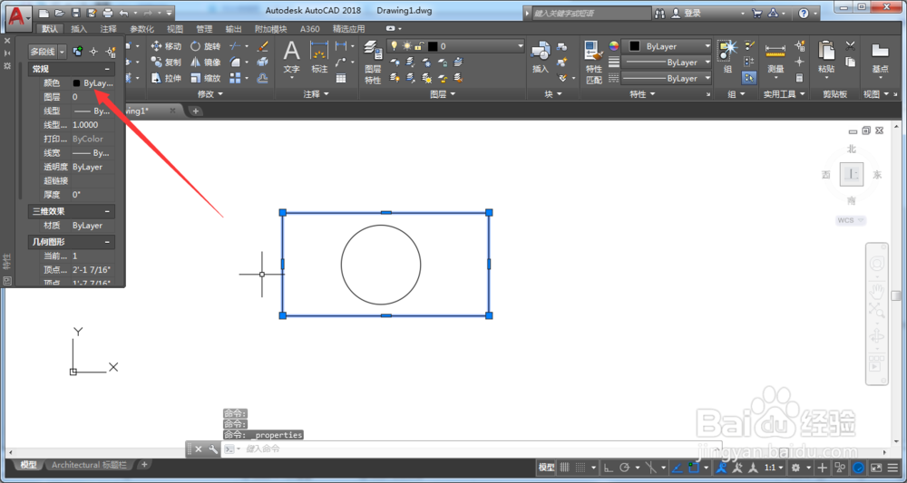Click the search keyword input box

(591, 13)
